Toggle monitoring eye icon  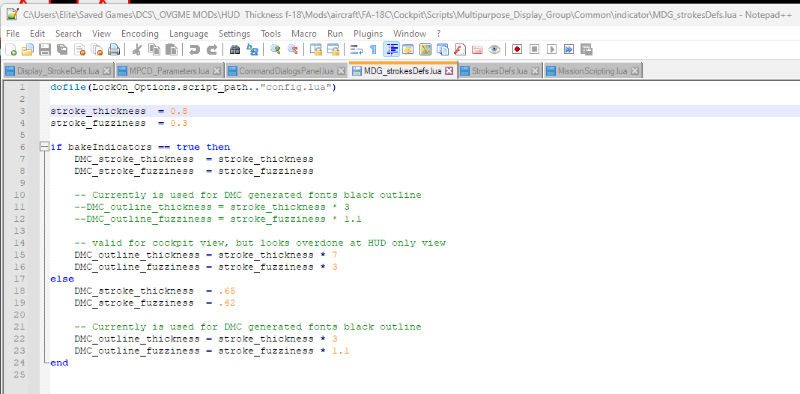(494, 49)
